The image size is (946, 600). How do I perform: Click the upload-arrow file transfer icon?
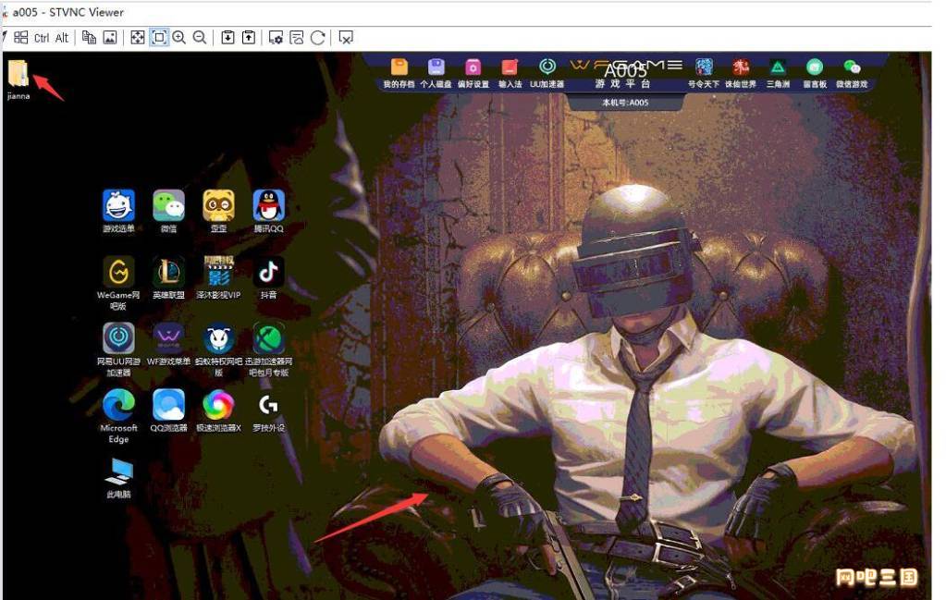click(x=249, y=37)
